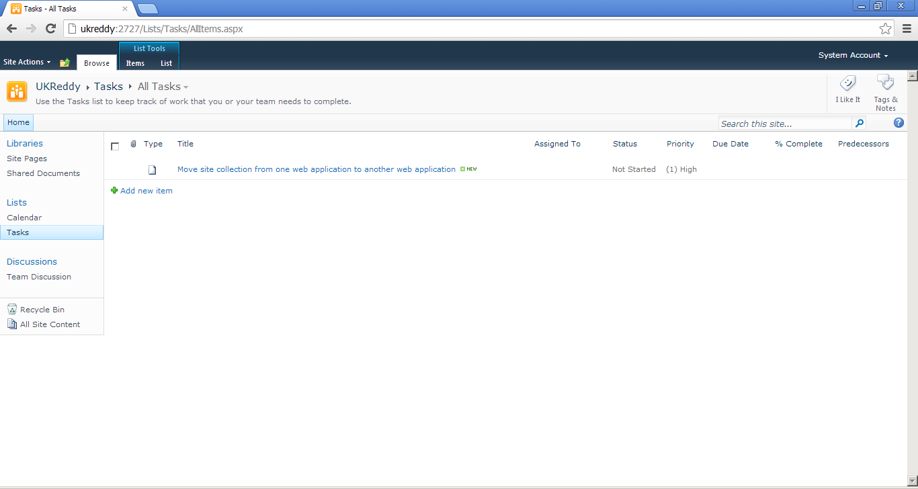
Task: Click the SharePoint site logo icon
Action: click(16, 91)
